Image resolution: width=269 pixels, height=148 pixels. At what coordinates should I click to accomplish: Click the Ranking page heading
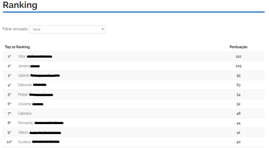click(20, 5)
